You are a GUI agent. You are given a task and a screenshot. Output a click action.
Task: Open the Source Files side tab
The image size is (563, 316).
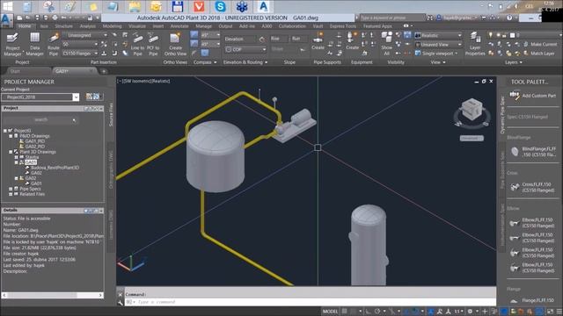click(111, 115)
